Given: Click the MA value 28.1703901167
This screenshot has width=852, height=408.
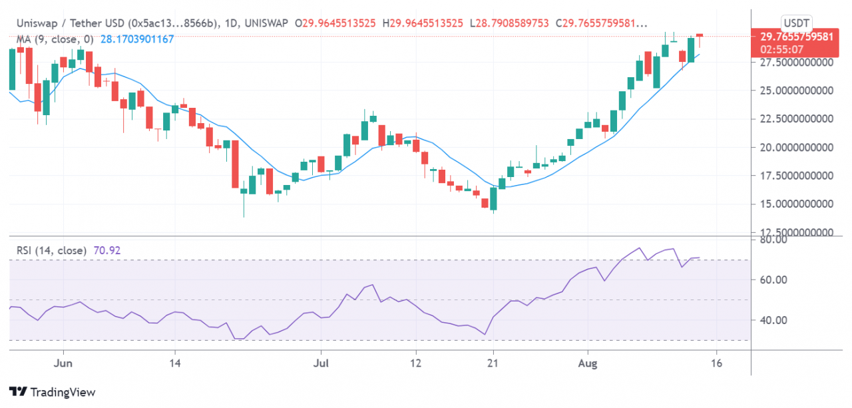Looking at the screenshot, I should 137,39.
